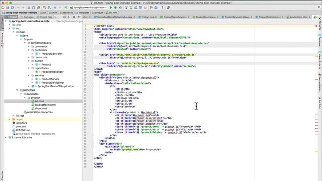322x181 pixels.
Task: Click the Find magnifier icon
Action: pos(45,8)
